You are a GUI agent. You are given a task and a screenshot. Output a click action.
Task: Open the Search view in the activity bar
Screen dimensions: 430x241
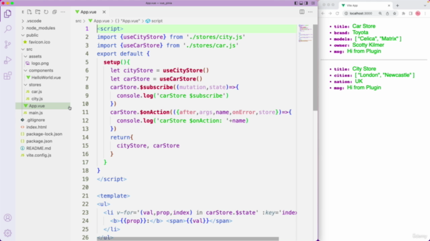click(x=7, y=29)
